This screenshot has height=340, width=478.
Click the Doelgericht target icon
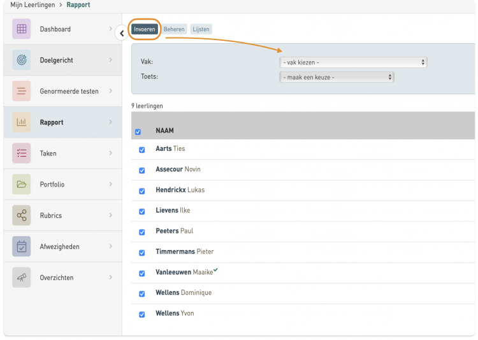click(21, 60)
